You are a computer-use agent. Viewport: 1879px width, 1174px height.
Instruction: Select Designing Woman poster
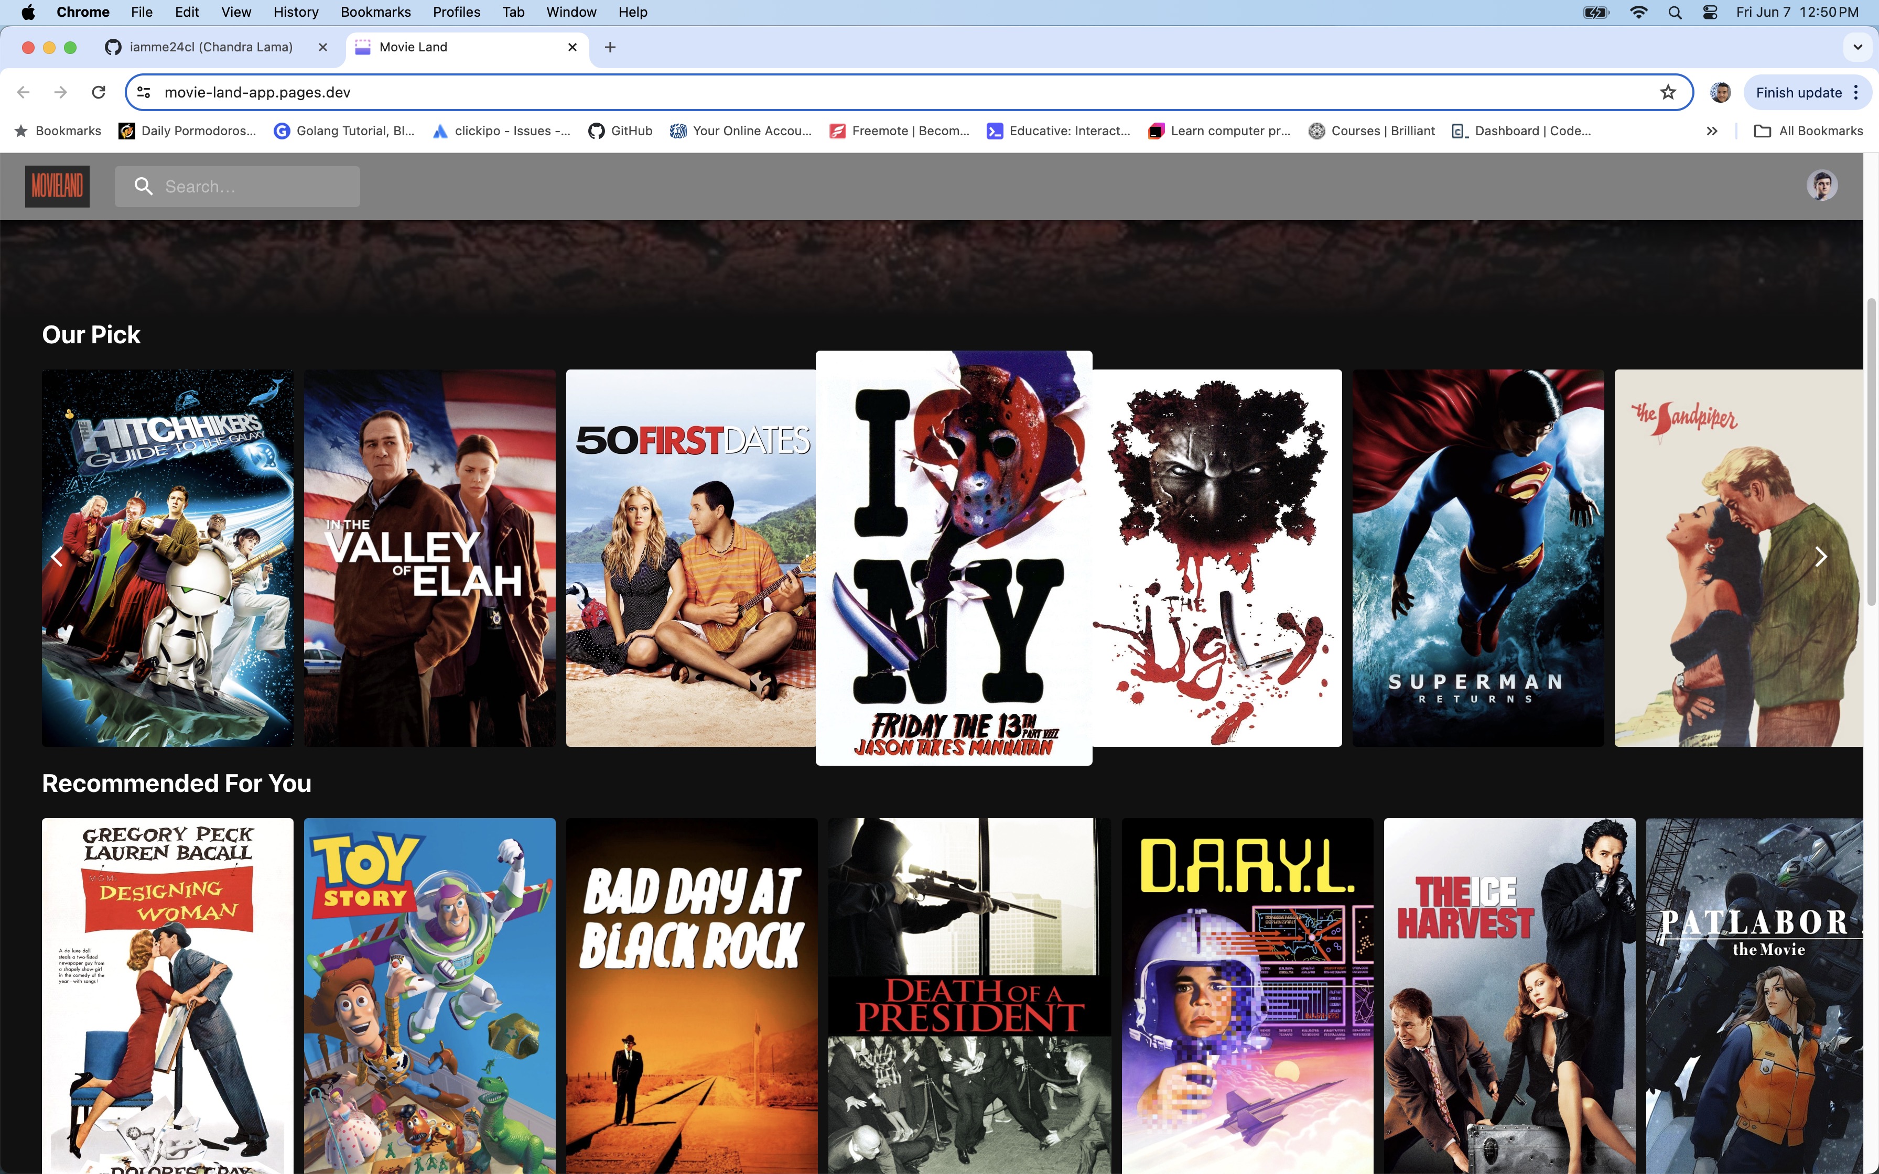click(x=168, y=996)
